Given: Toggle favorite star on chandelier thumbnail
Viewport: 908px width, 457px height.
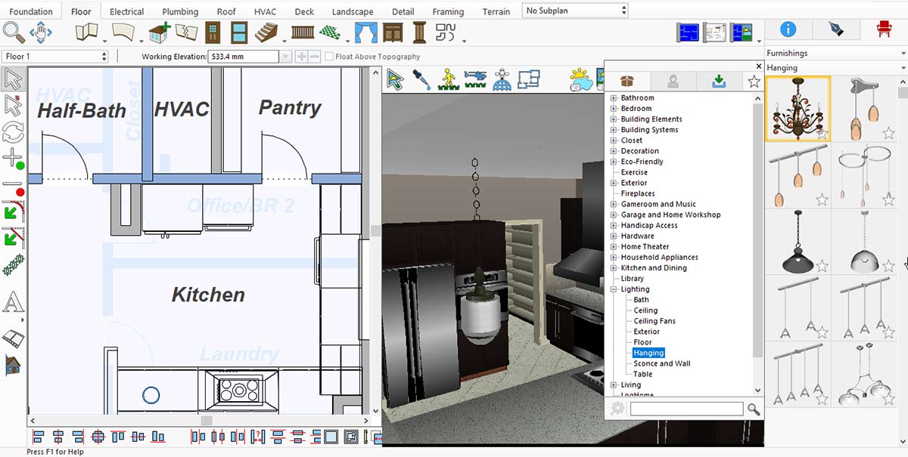Looking at the screenshot, I should tap(822, 134).
